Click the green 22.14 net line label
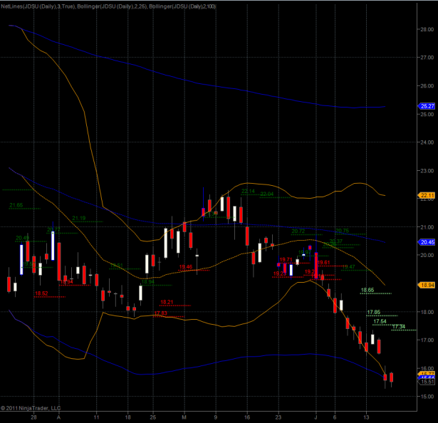This screenshot has width=438, height=423. [x=249, y=191]
